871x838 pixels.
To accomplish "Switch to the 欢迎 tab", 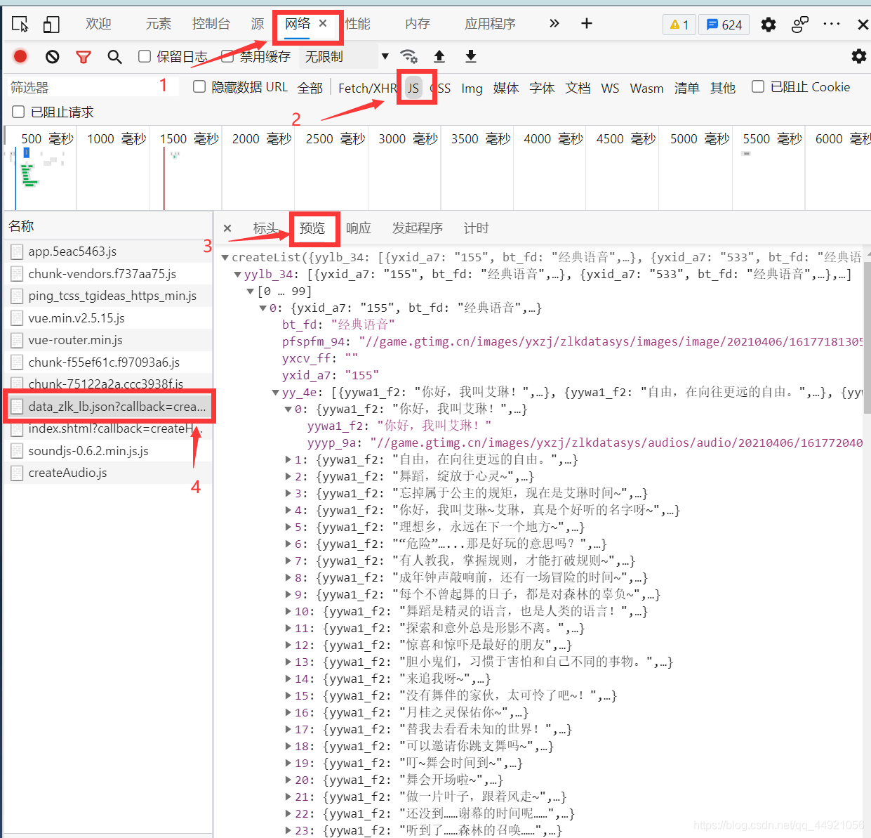I will [98, 24].
